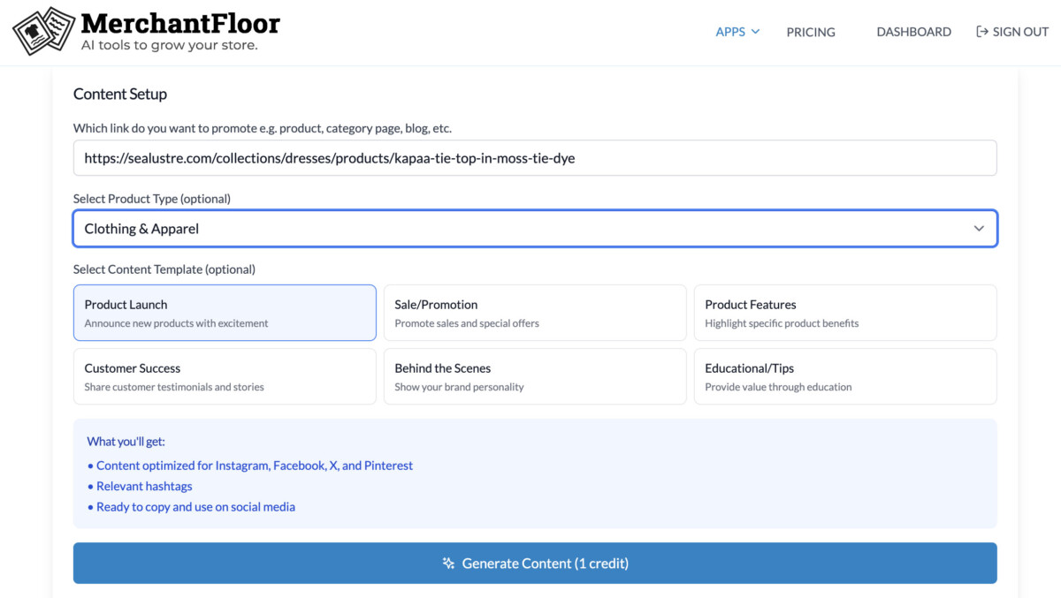
Task: Click the dropdown arrow on the product type selector
Action: [x=979, y=228]
